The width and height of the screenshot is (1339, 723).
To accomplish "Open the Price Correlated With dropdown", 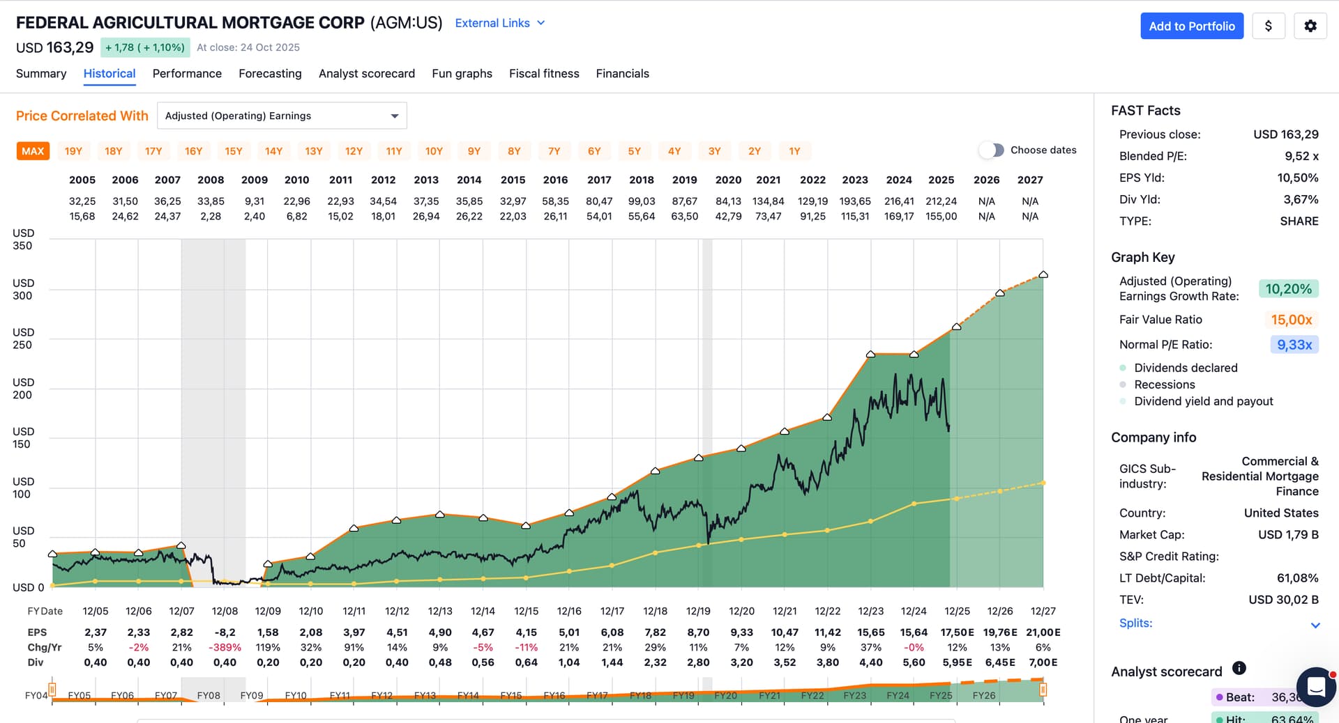I will pos(282,116).
